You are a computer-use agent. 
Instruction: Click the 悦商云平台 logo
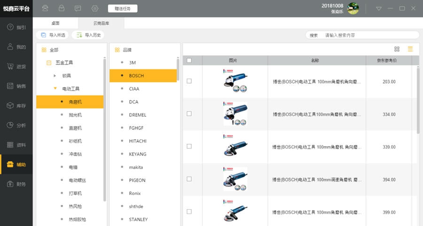tap(16, 8)
